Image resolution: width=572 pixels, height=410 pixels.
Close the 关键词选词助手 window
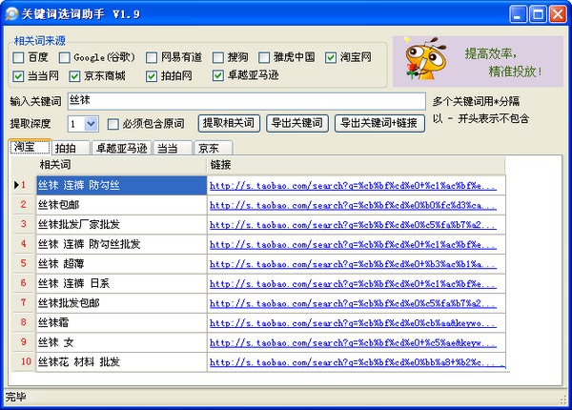558,14
